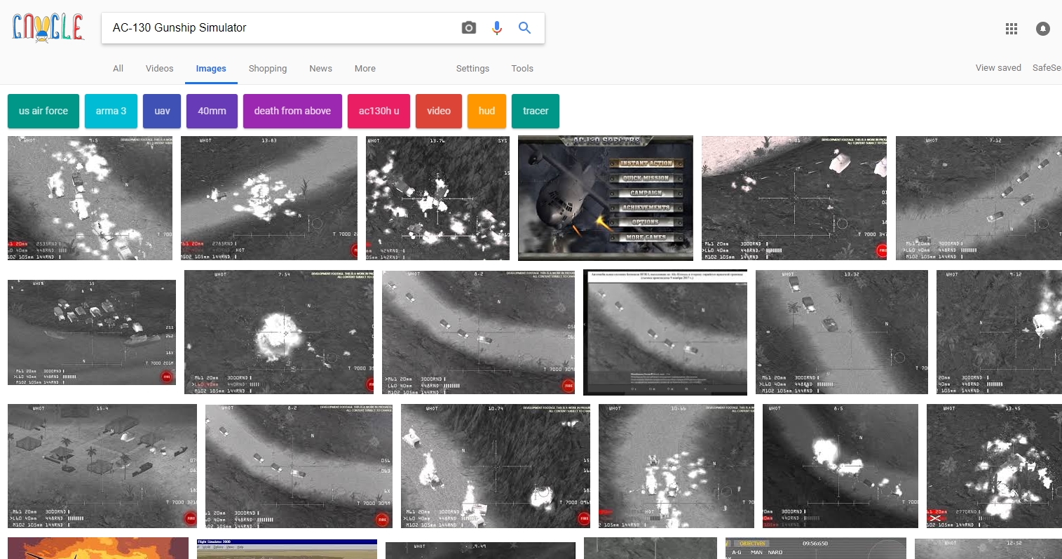The image size is (1062, 559).
Task: Click the blue magnifying glass search button
Action: click(524, 28)
